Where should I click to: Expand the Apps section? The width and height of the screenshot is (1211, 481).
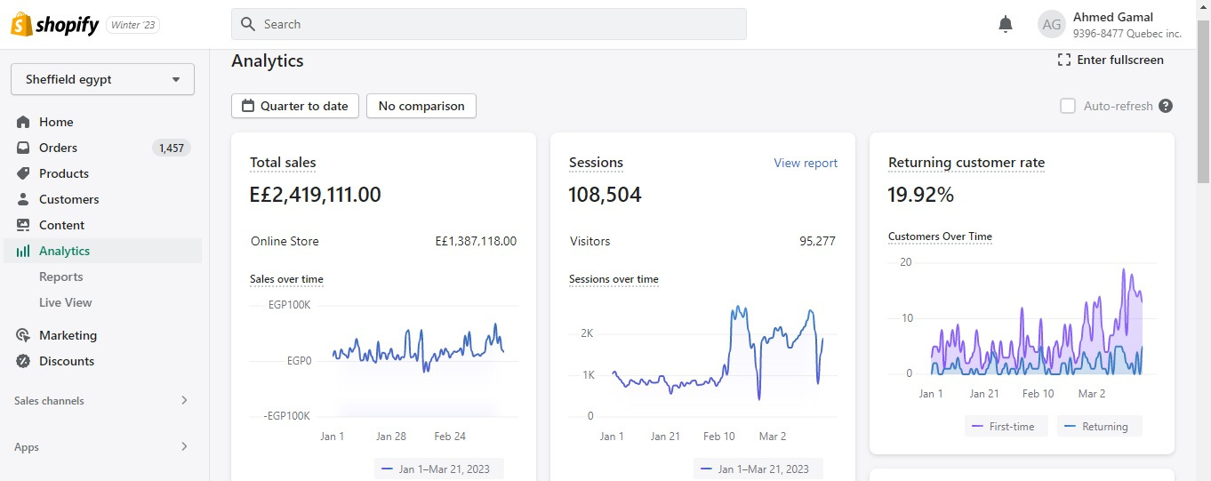pos(102,447)
